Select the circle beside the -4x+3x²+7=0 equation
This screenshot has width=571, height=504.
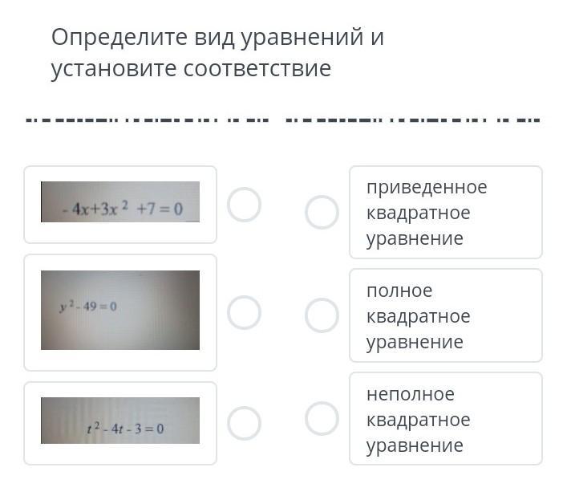[244, 205]
